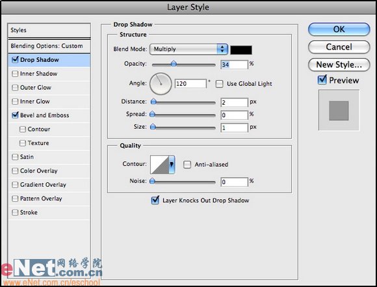Open the Blend Mode Multiply dropdown
Image resolution: width=377 pixels, height=287 pixels.
pyautogui.click(x=188, y=49)
